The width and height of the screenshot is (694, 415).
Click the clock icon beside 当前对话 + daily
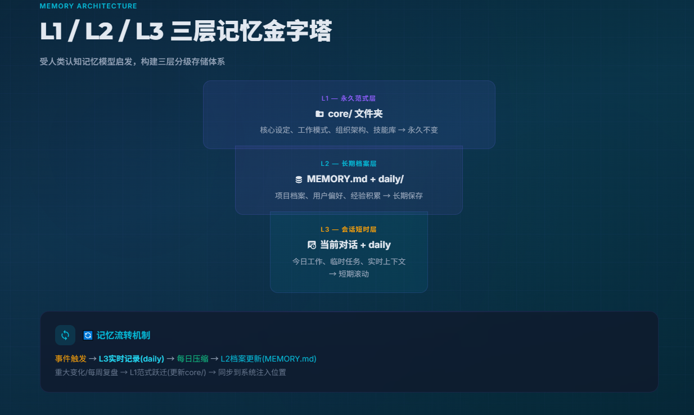point(312,245)
